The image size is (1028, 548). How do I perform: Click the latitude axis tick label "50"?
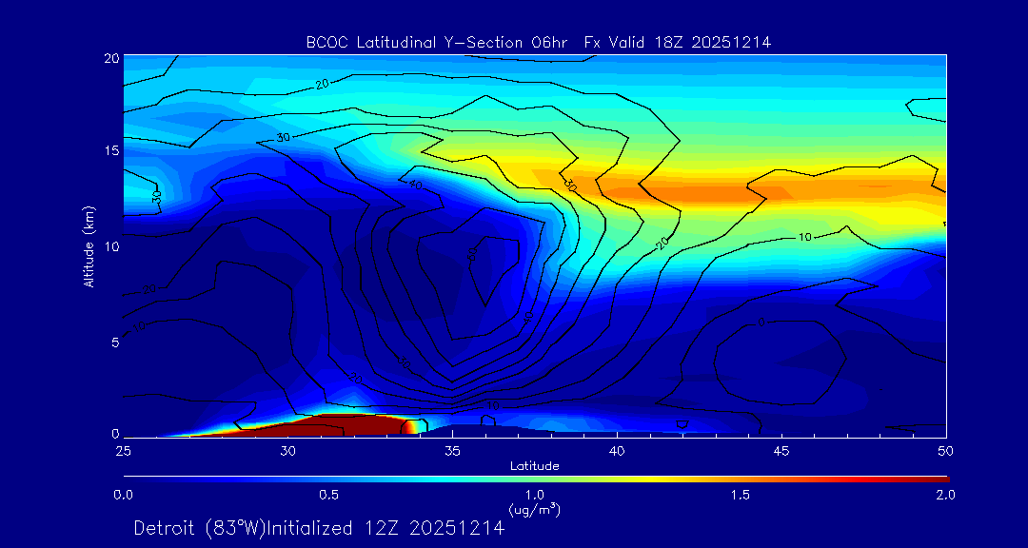coord(946,450)
